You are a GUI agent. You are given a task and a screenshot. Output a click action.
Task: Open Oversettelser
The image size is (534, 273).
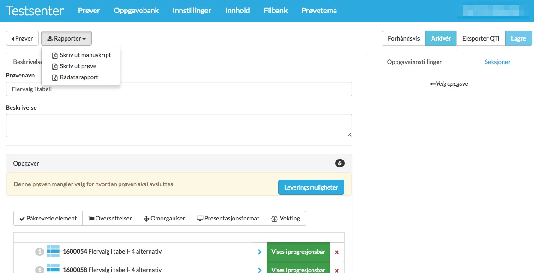point(110,218)
